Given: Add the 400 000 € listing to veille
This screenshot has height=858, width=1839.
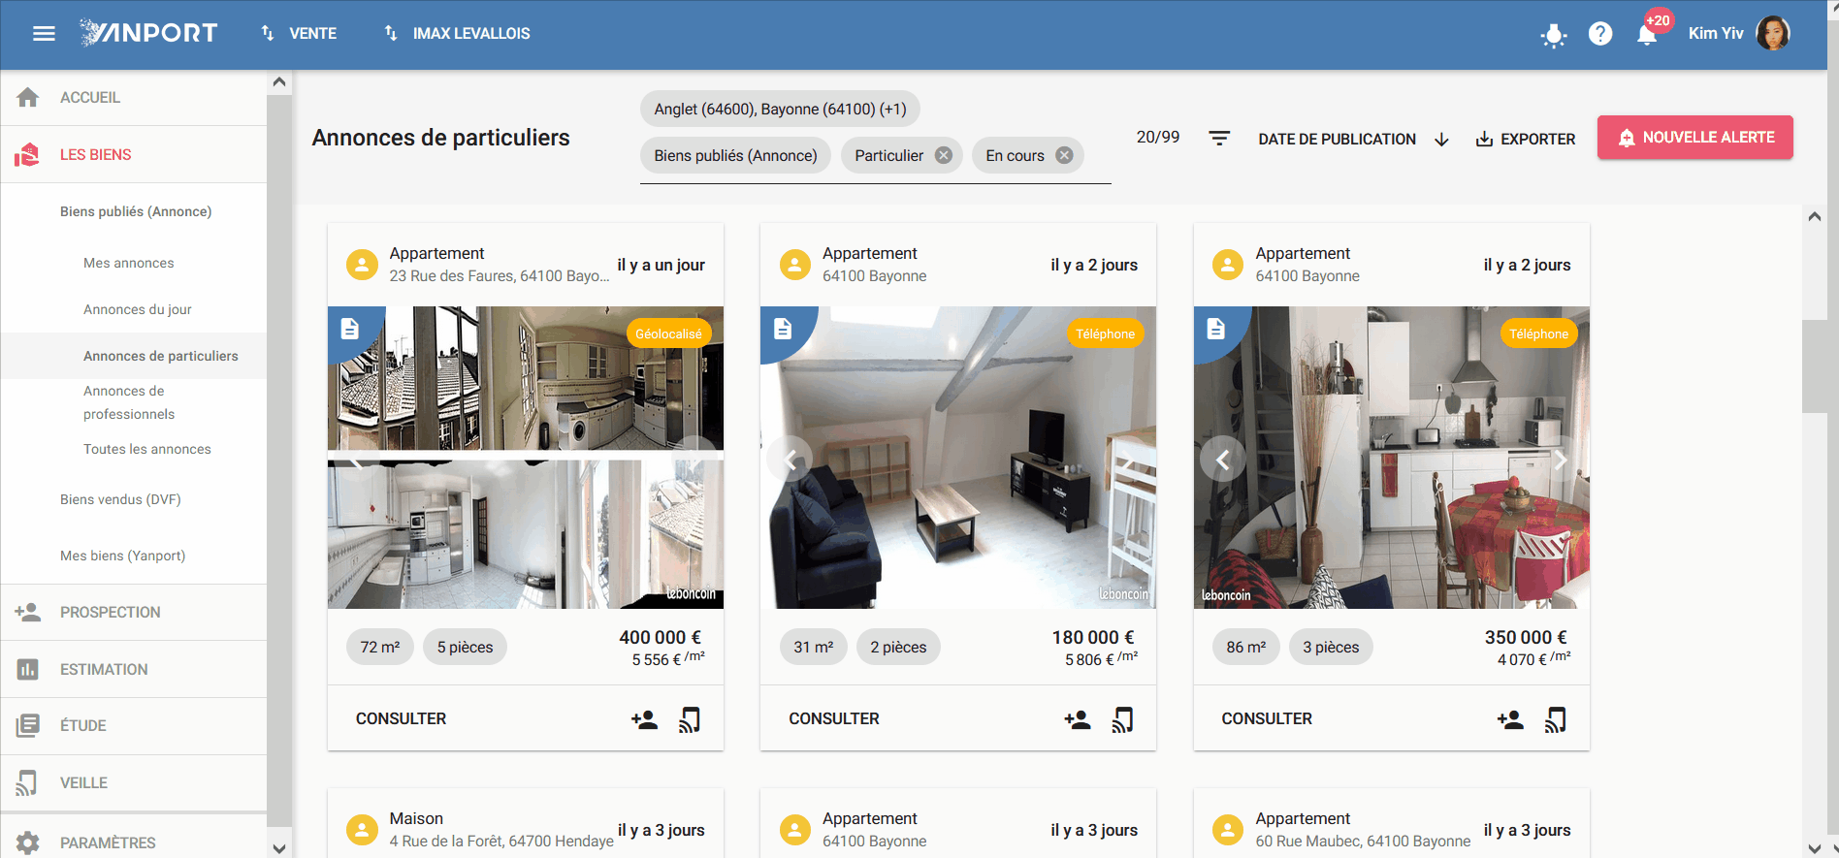Looking at the screenshot, I should pyautogui.click(x=690, y=719).
